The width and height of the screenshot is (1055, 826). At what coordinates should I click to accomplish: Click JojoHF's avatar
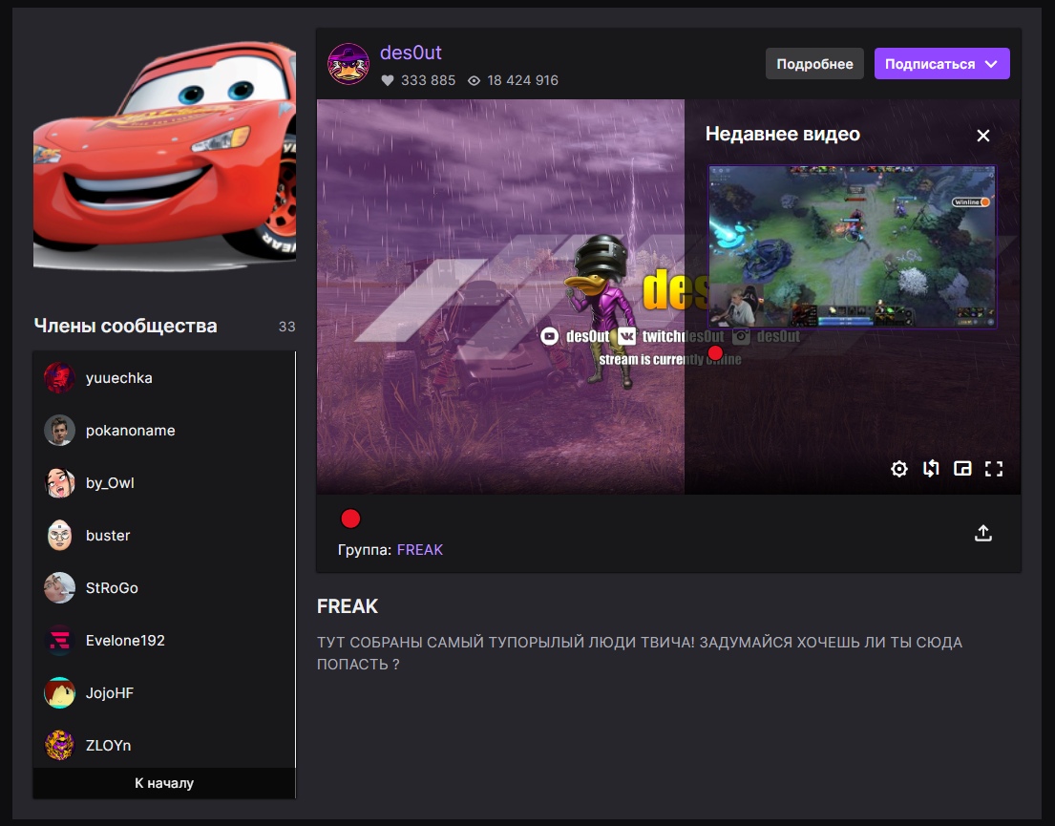(x=60, y=692)
